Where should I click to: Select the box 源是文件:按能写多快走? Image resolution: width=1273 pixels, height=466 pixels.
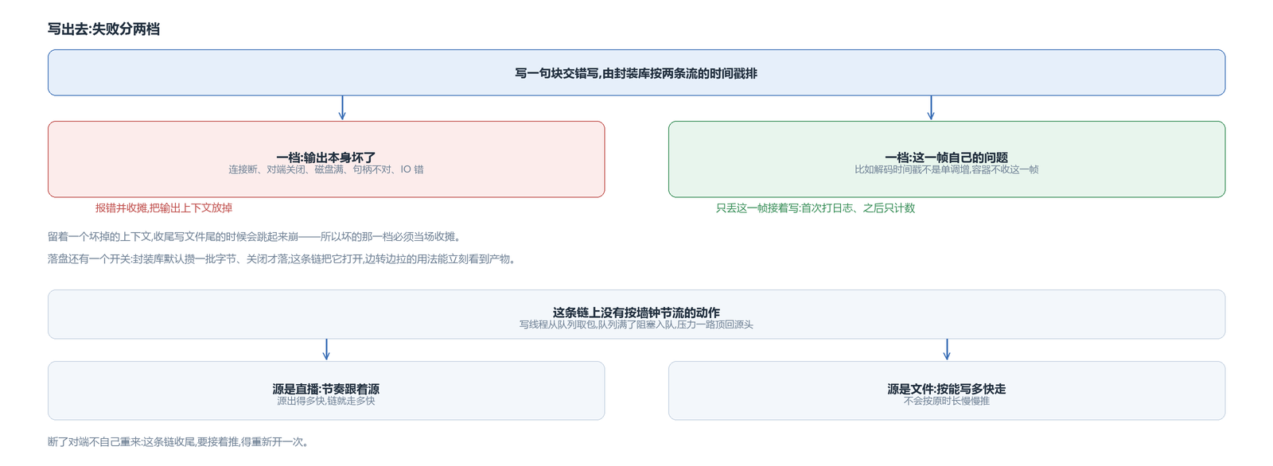947,390
